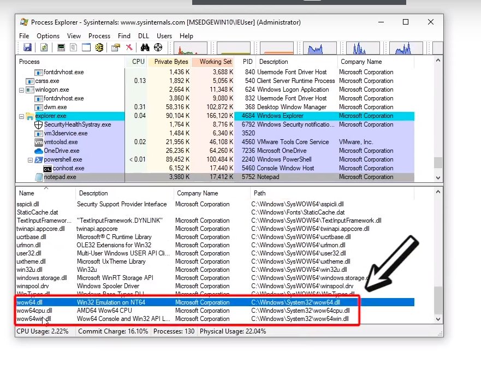Open the second toolbar mini graph with green baseline
The height and width of the screenshot is (369, 481).
234,48
